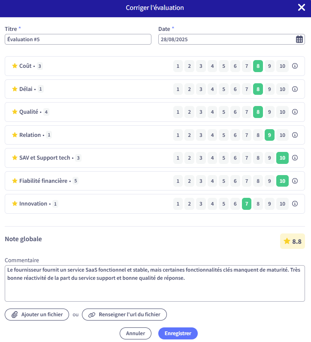The height and width of the screenshot is (342, 311).
Task: Set the Coût rating to 9
Action: [x=269, y=66]
